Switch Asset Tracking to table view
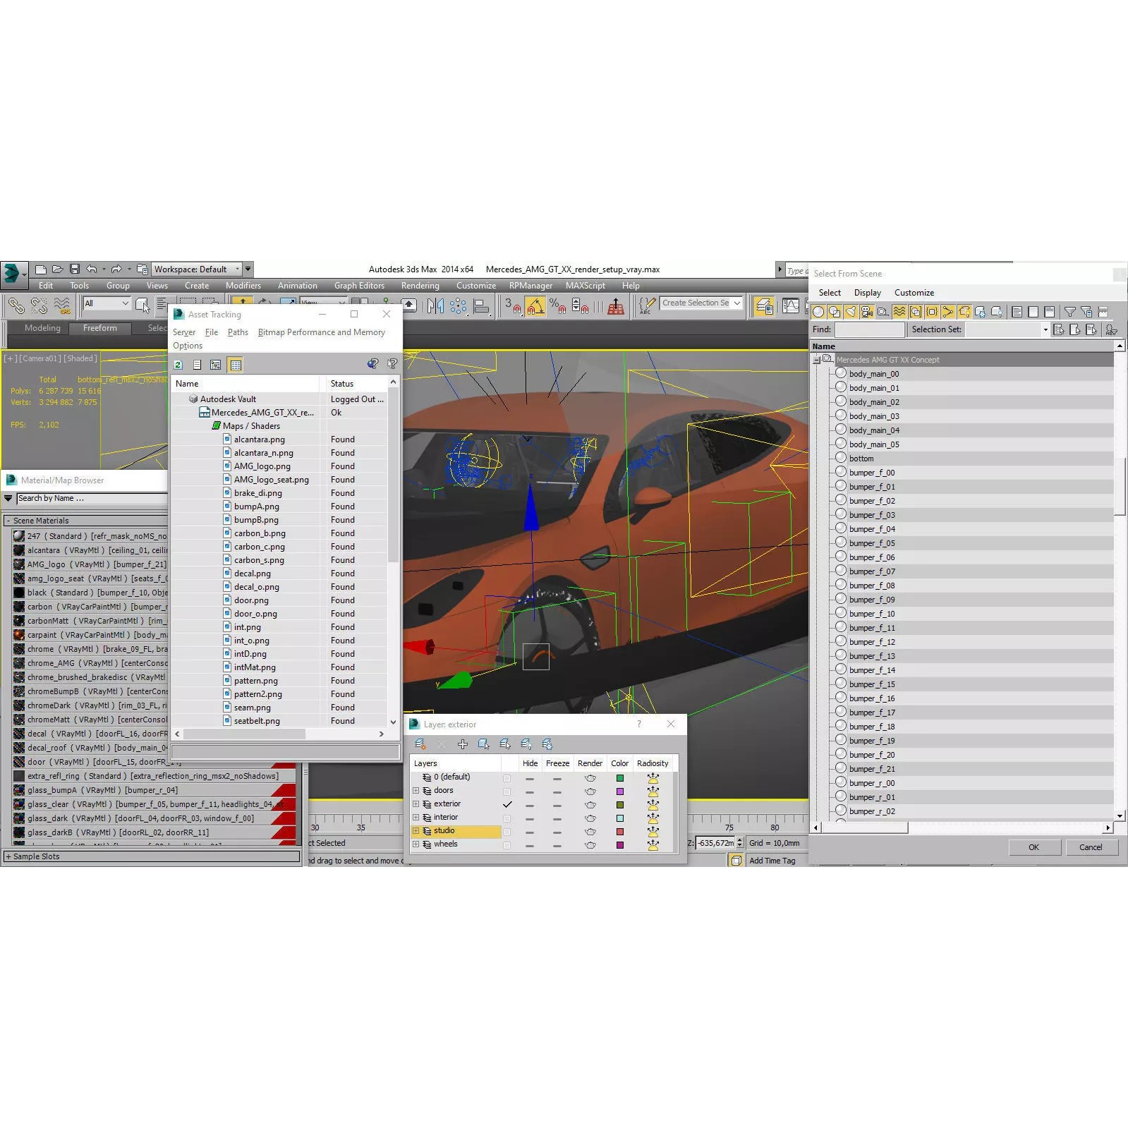This screenshot has width=1128, height=1128. click(236, 365)
